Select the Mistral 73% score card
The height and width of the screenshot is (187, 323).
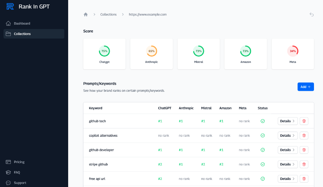tap(199, 54)
